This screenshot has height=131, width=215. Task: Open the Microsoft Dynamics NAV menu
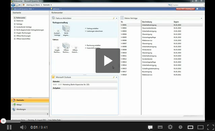pos(23,9)
